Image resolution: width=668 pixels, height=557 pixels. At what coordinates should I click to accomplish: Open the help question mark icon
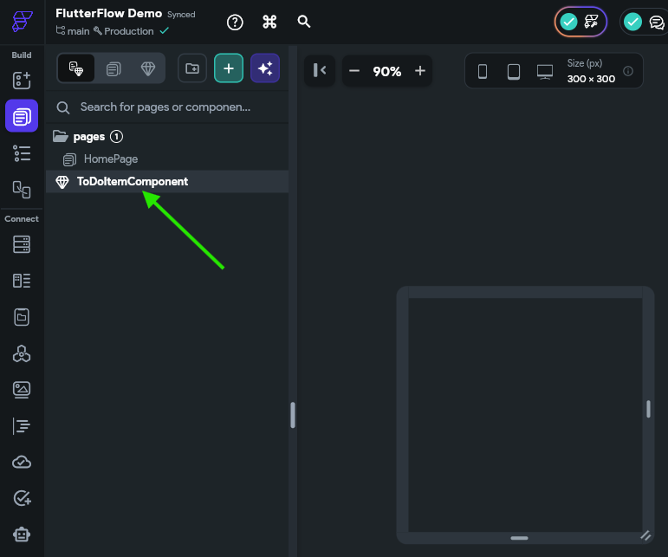pyautogui.click(x=235, y=23)
